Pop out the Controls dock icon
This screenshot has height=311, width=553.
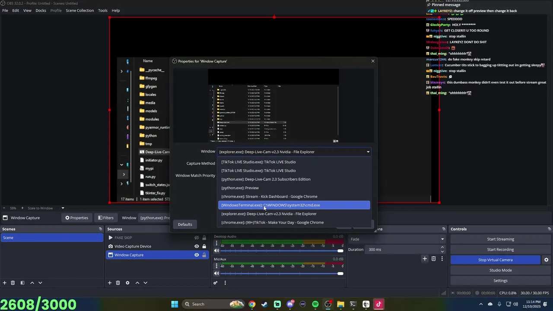tap(549, 229)
